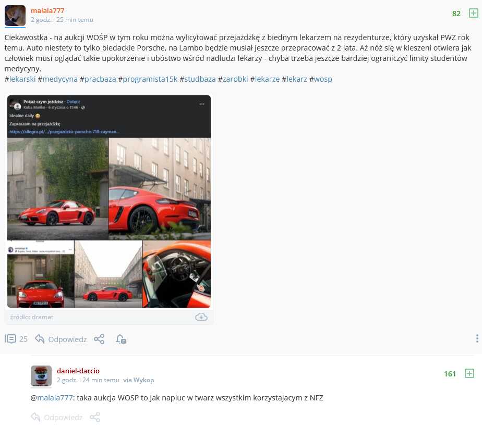Open malala777's avatar picture
The width and height of the screenshot is (482, 428).
tap(15, 15)
